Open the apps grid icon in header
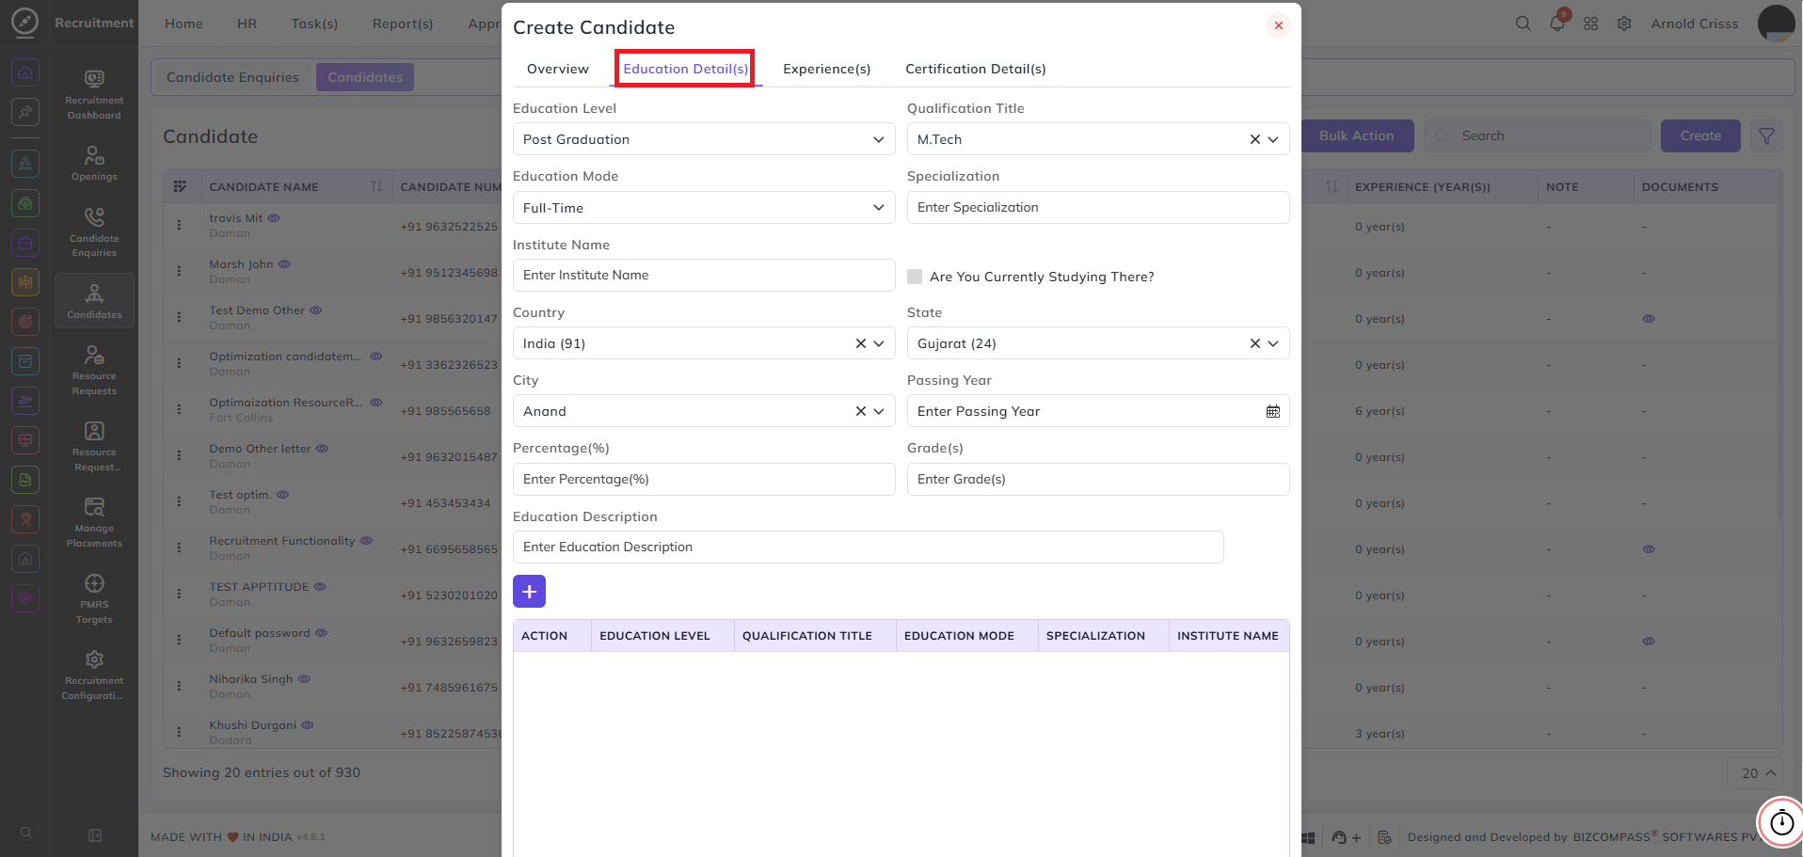The width and height of the screenshot is (1803, 857). 1590,24
